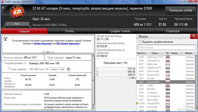The height and width of the screenshot is (112, 198).
Task: Click the favorite star icon
Action: [x=3, y=7]
